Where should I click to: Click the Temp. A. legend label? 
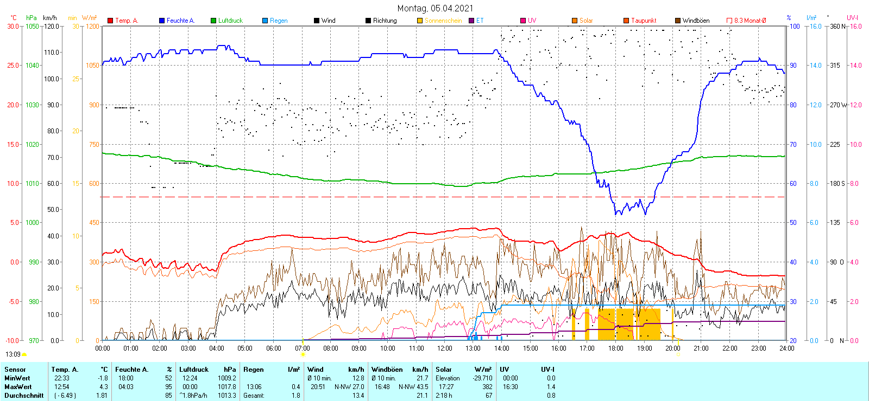[x=127, y=21]
